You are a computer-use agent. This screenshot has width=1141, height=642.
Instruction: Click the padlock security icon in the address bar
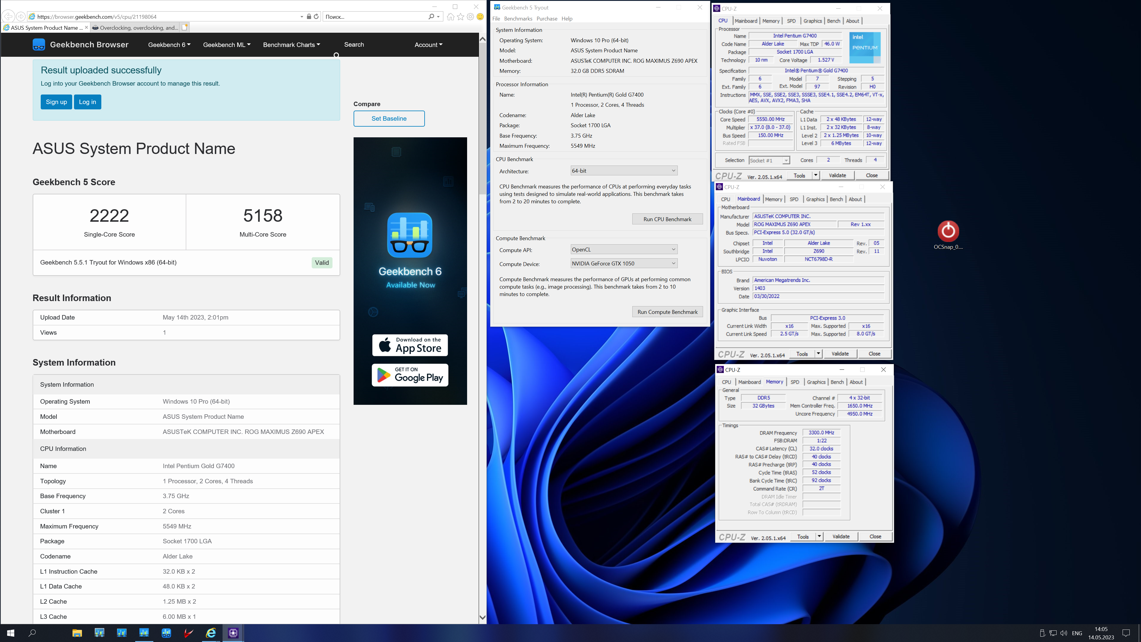(x=309, y=16)
